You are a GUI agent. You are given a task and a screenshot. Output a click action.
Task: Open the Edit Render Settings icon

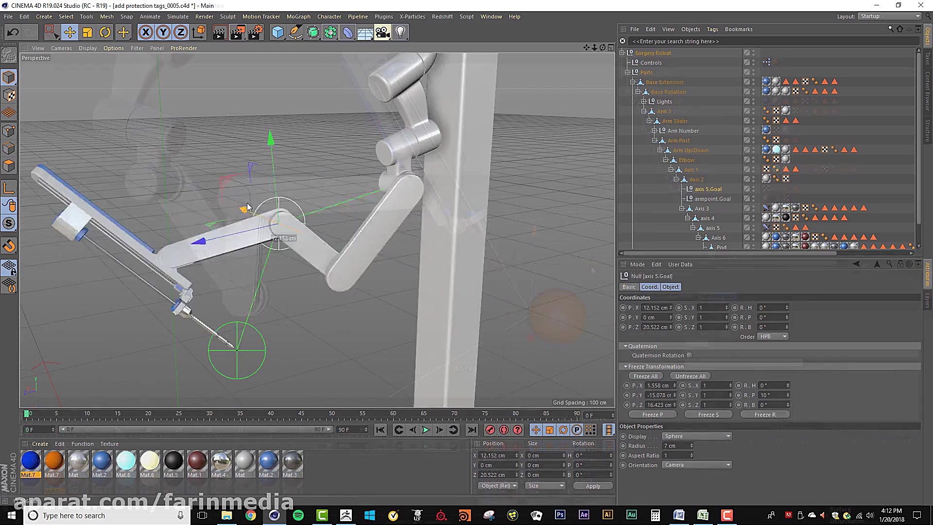(x=255, y=33)
